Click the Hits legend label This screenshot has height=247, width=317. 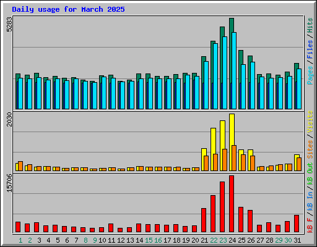(x=310, y=25)
